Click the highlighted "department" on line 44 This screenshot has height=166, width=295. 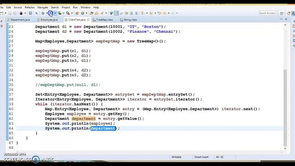click(103, 128)
